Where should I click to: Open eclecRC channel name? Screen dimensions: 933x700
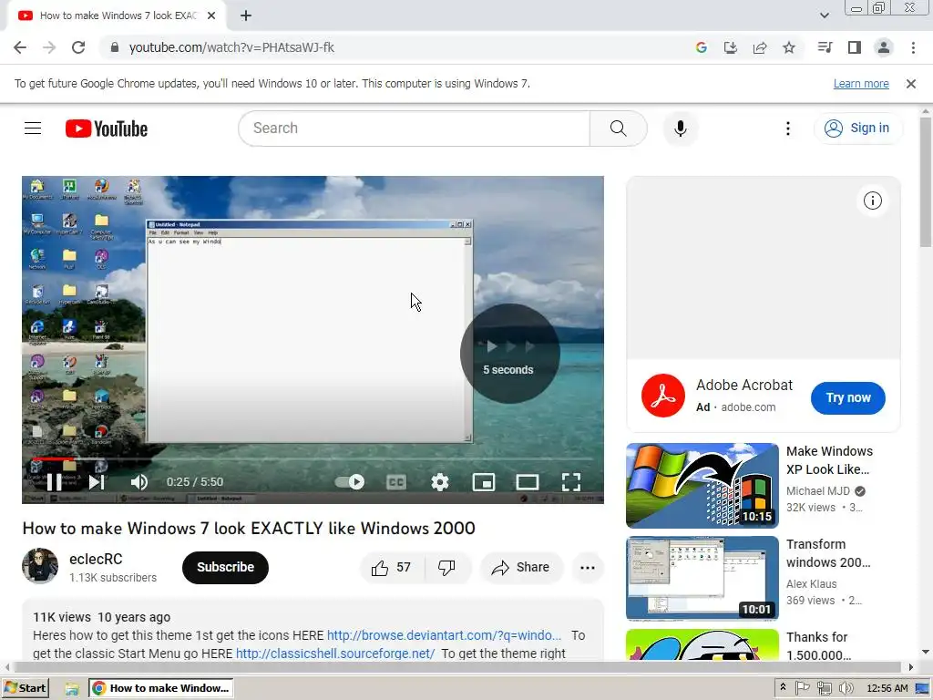coord(96,559)
